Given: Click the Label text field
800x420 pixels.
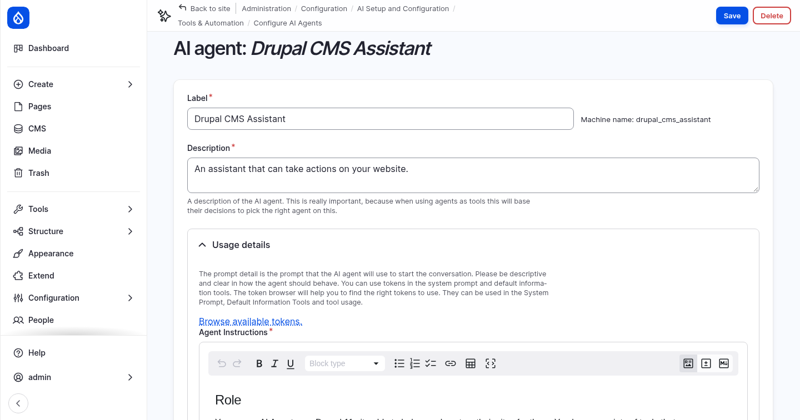Looking at the screenshot, I should point(381,119).
